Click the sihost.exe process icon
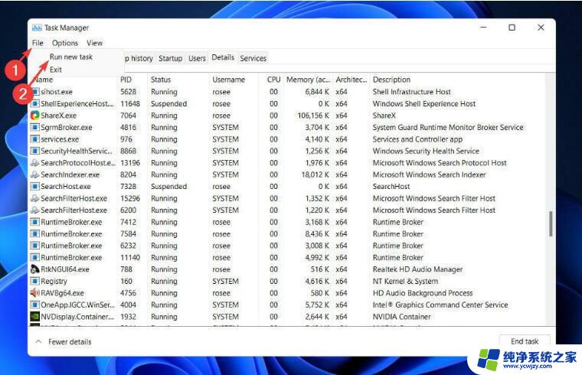The height and width of the screenshot is (375, 582). point(35,92)
